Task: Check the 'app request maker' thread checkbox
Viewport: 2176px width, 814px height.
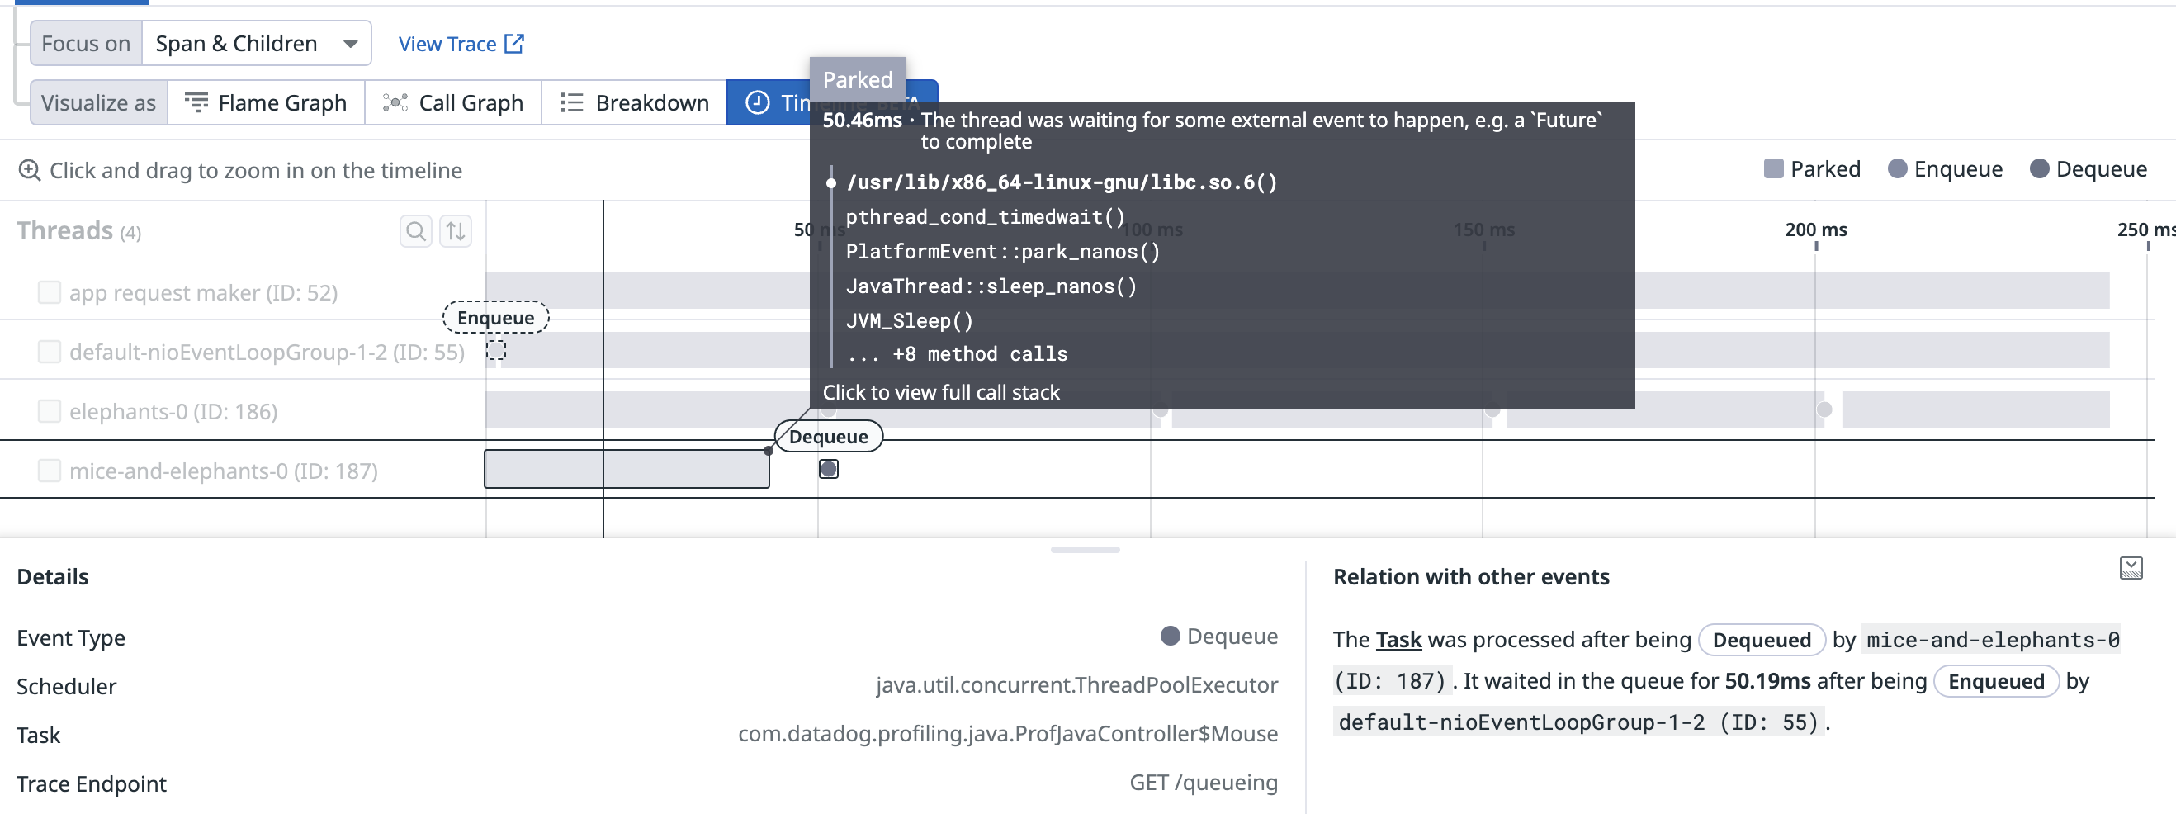Action: [49, 292]
